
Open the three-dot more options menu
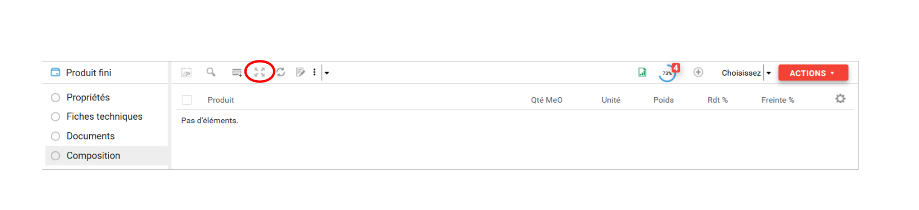click(314, 72)
